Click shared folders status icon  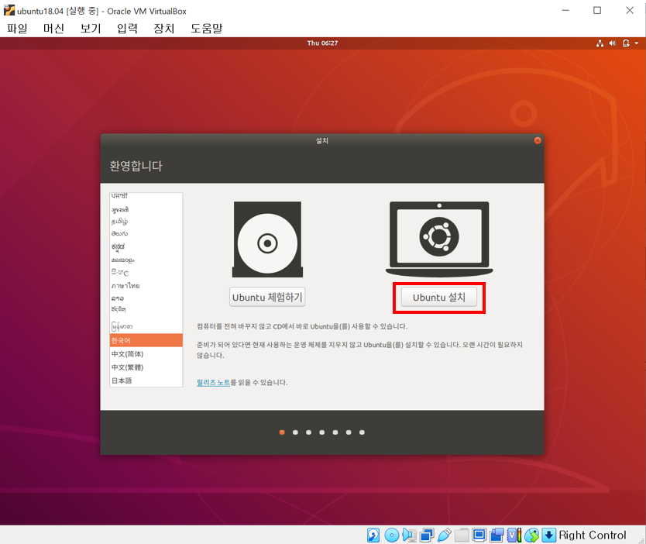click(462, 535)
